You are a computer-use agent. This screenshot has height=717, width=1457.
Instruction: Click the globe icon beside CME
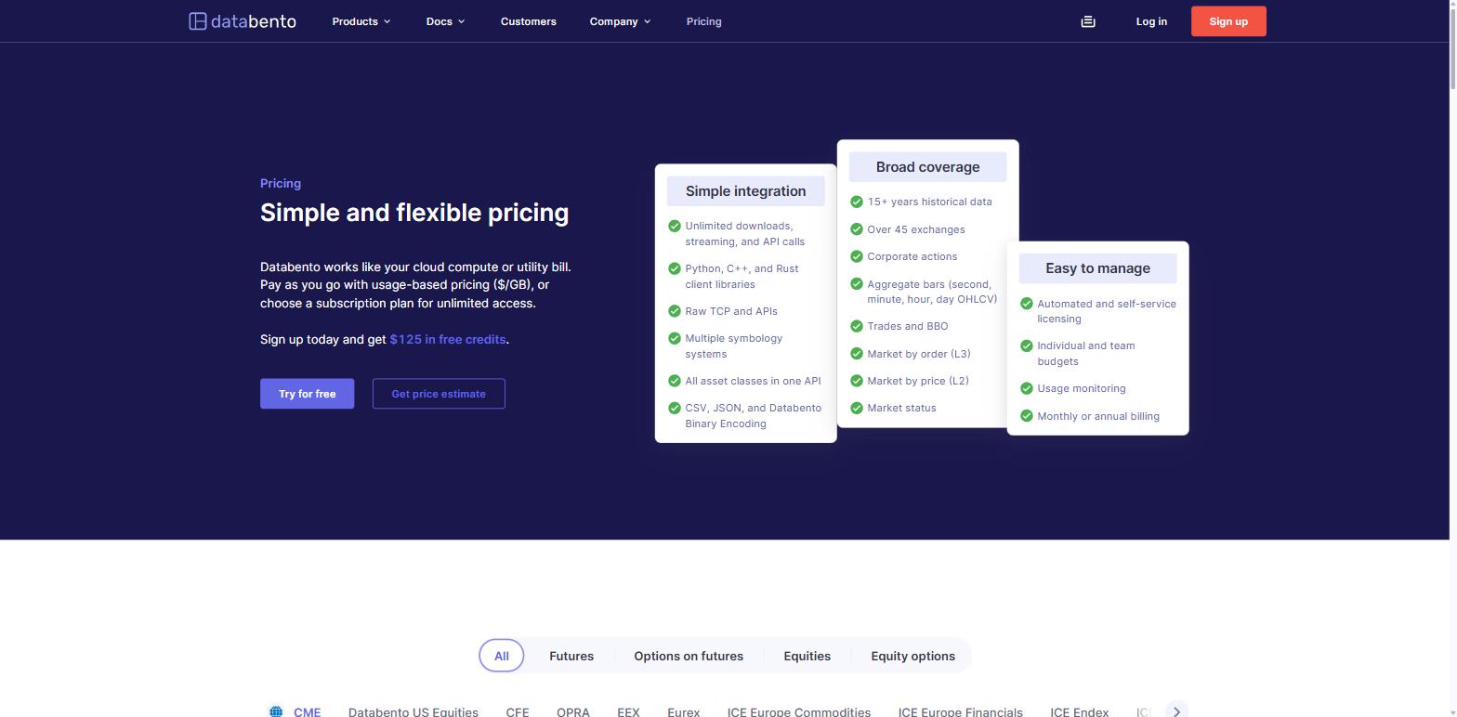(x=276, y=712)
